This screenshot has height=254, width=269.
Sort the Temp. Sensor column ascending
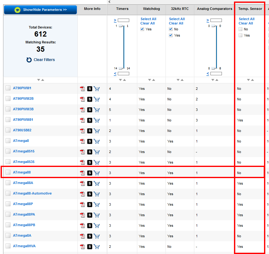tap(253, 80)
